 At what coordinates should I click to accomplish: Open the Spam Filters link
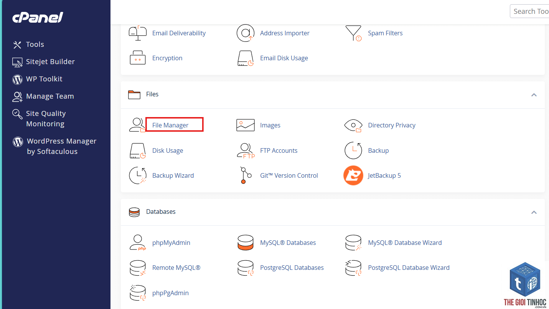pyautogui.click(x=385, y=33)
